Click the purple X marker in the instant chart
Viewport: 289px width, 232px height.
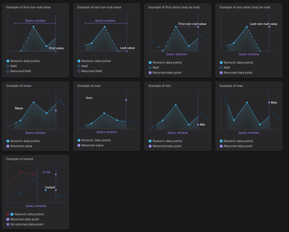coord(56,174)
